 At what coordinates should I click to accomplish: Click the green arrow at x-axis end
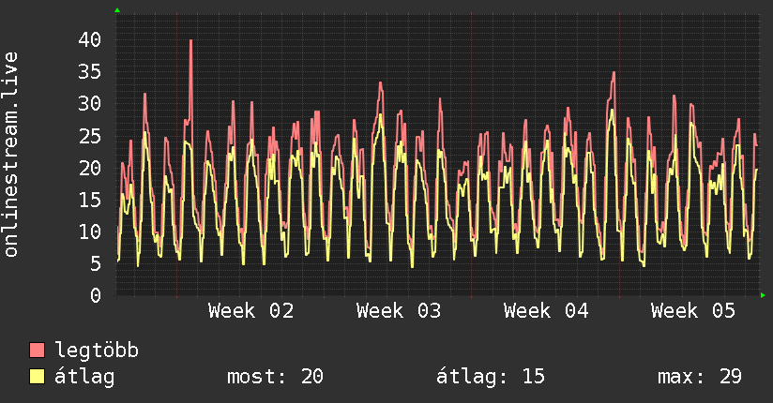point(763,295)
